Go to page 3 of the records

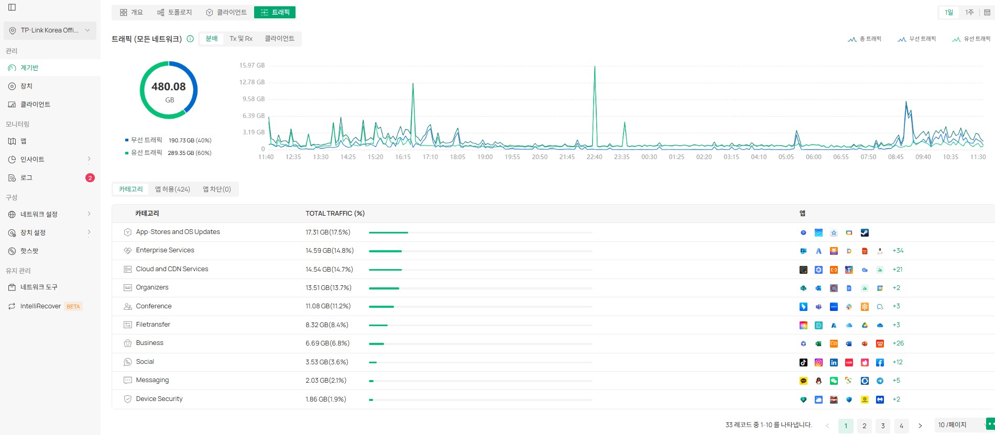tap(883, 426)
